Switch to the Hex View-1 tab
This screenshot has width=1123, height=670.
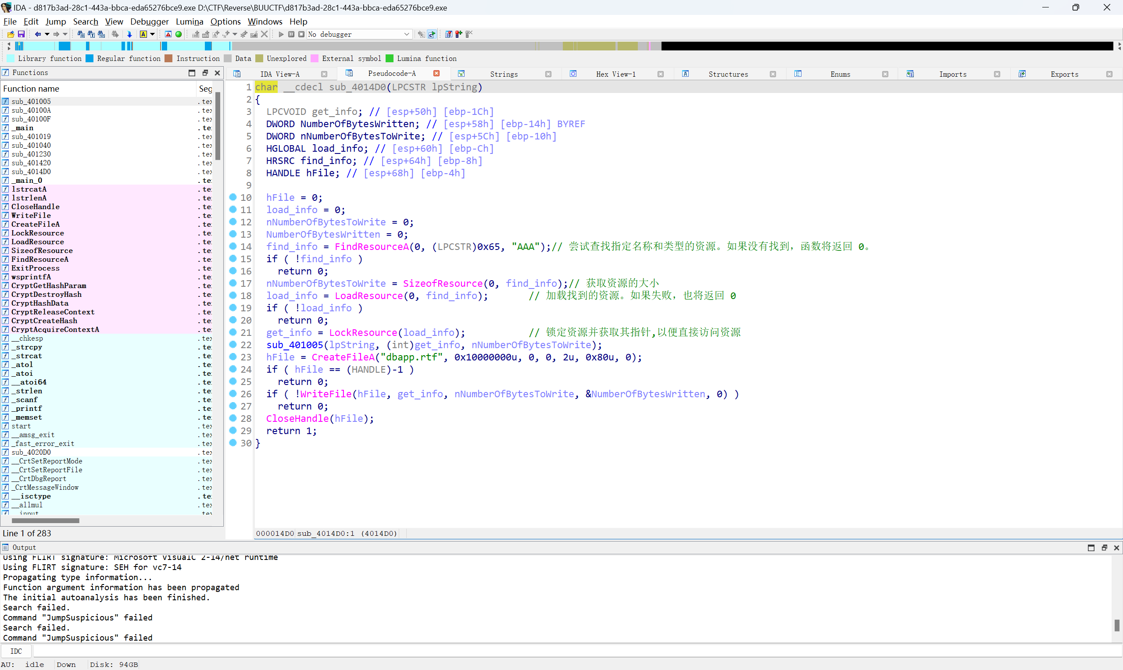pos(615,74)
